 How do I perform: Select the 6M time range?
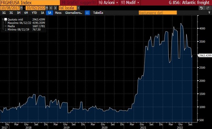(26, 13)
